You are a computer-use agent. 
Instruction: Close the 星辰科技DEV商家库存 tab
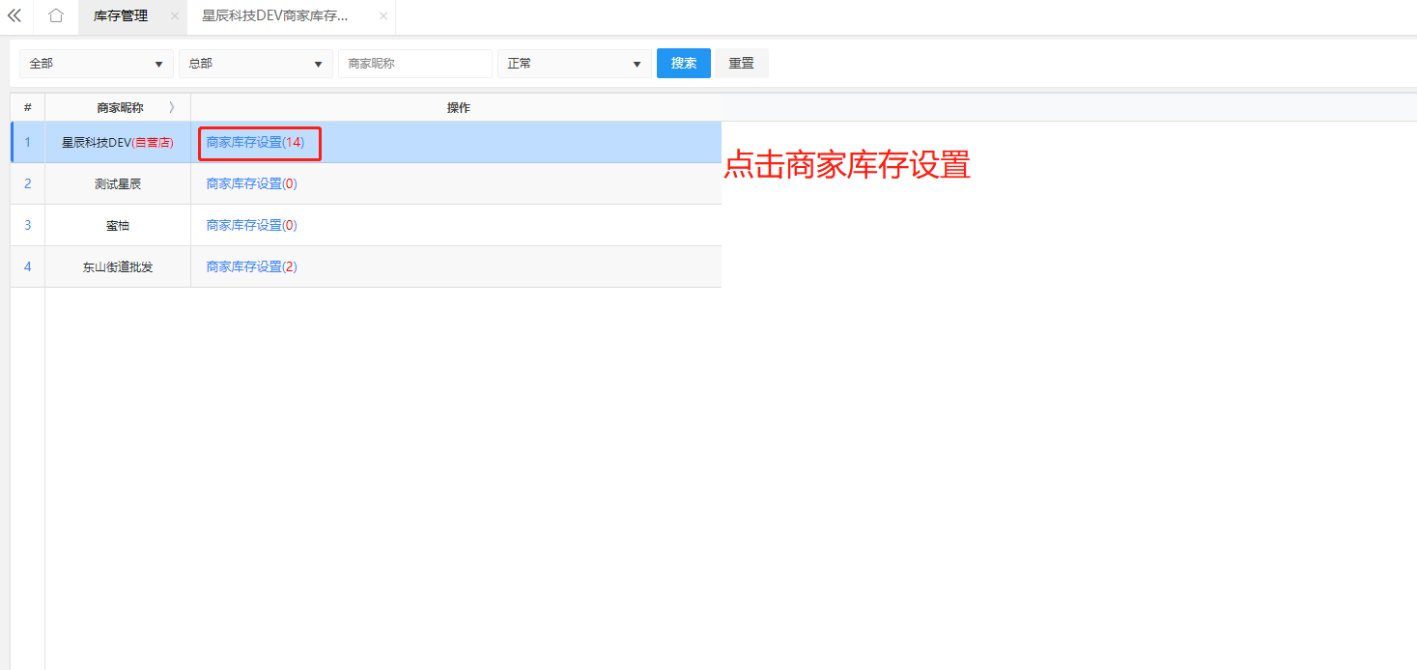(383, 16)
